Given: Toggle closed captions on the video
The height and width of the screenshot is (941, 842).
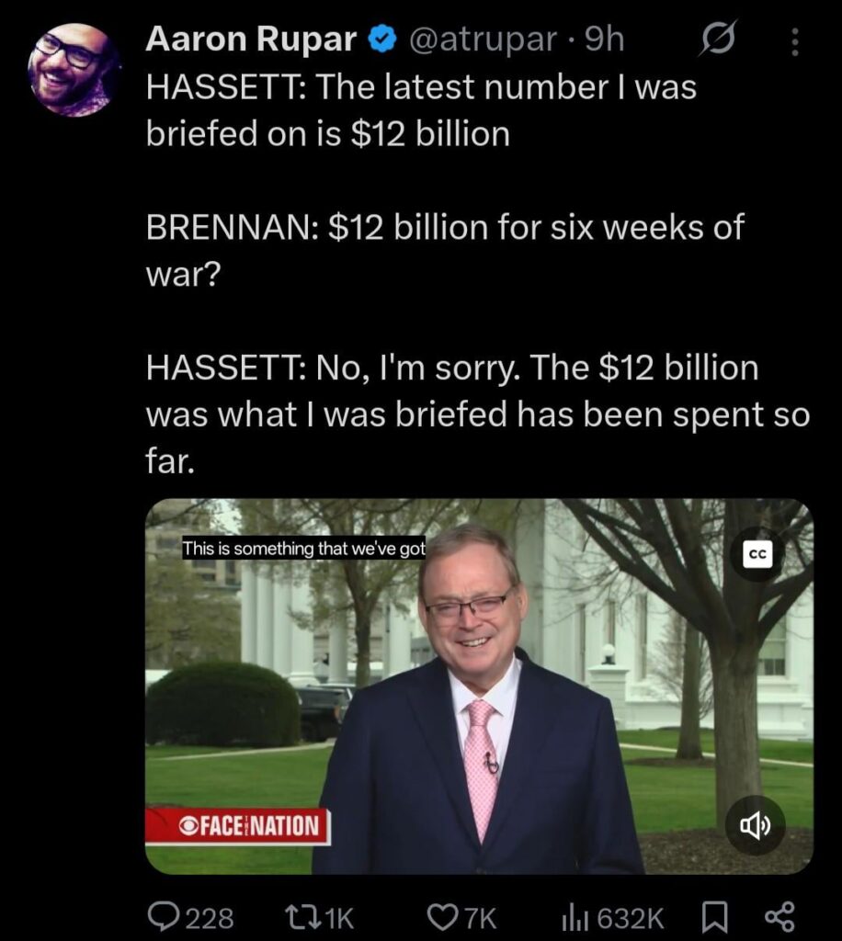Looking at the screenshot, I should (757, 555).
